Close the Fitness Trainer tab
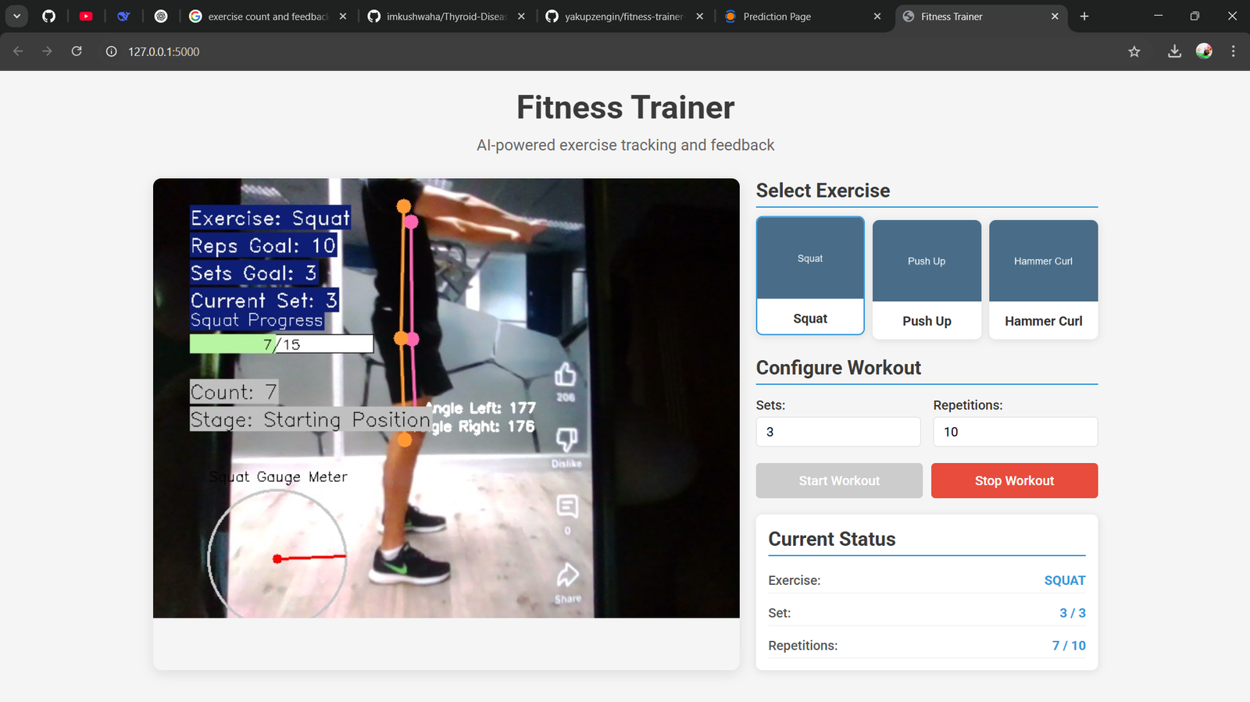 [1055, 16]
